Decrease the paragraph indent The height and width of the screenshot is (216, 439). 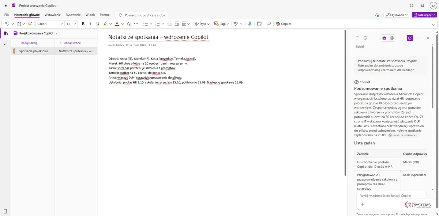click(x=169, y=24)
